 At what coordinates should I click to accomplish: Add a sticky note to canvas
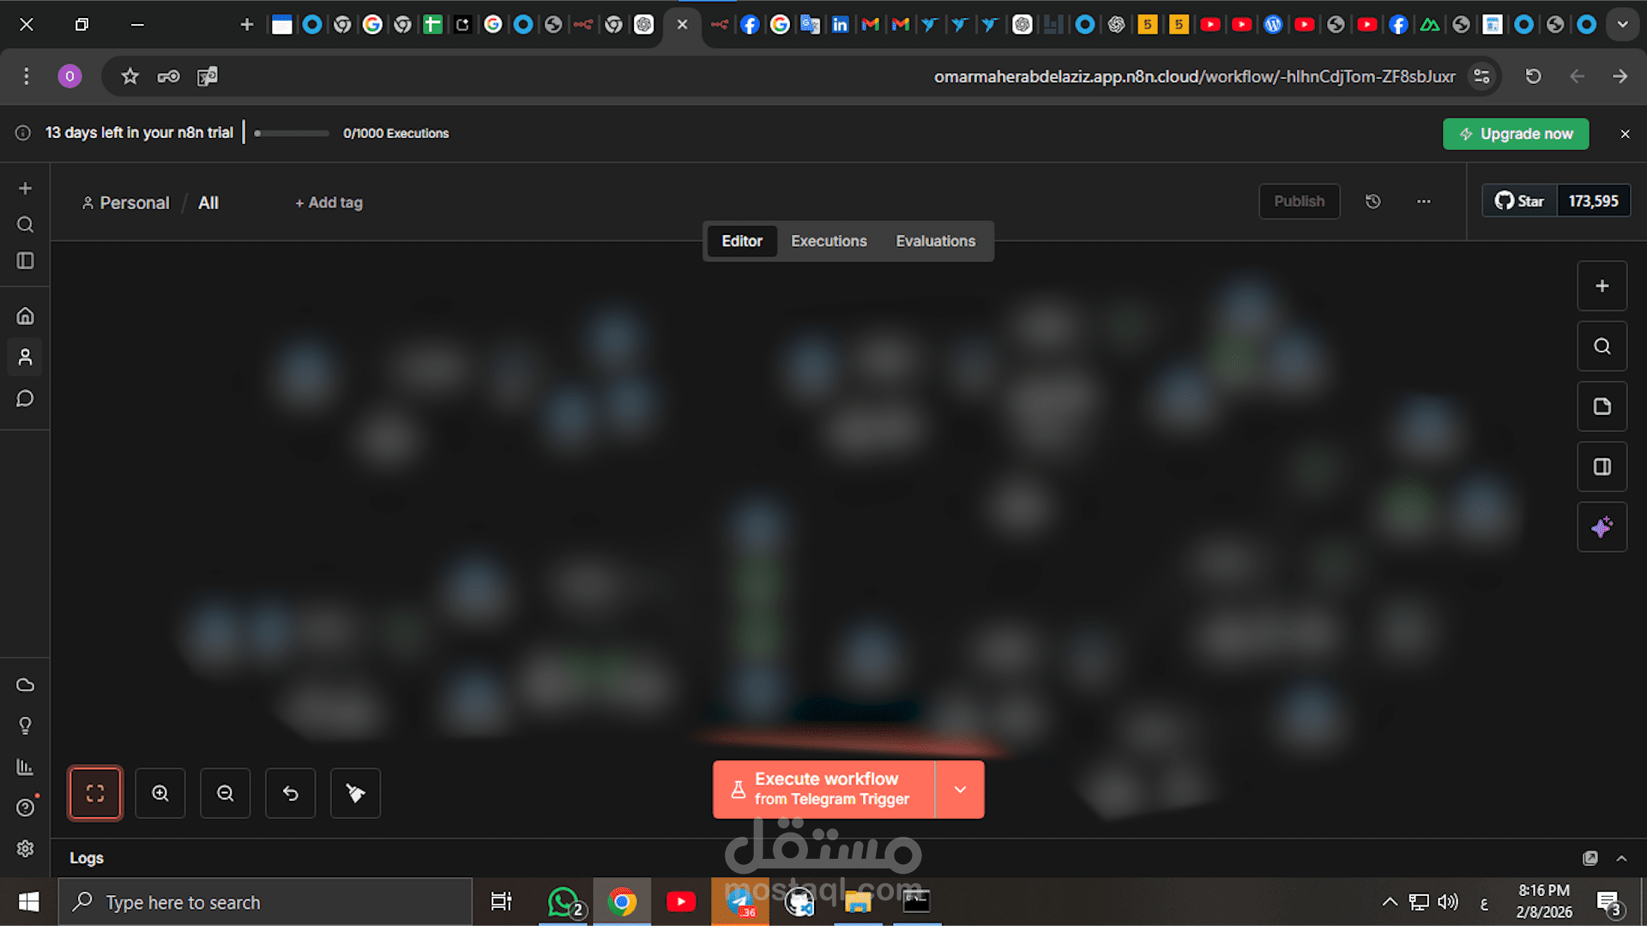pyautogui.click(x=1602, y=406)
